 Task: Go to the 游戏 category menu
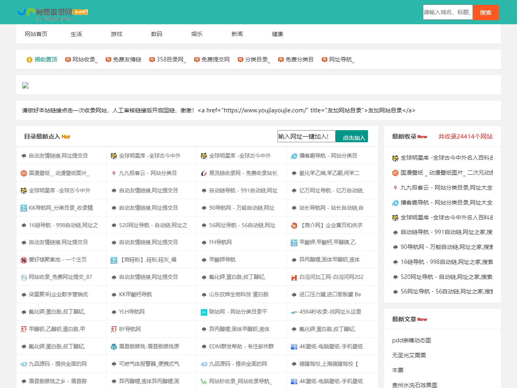pos(116,34)
